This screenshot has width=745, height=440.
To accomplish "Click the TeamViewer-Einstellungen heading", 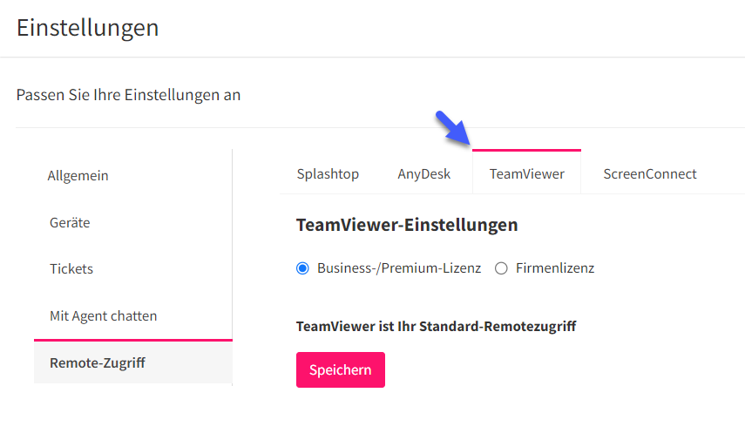I will tap(407, 225).
